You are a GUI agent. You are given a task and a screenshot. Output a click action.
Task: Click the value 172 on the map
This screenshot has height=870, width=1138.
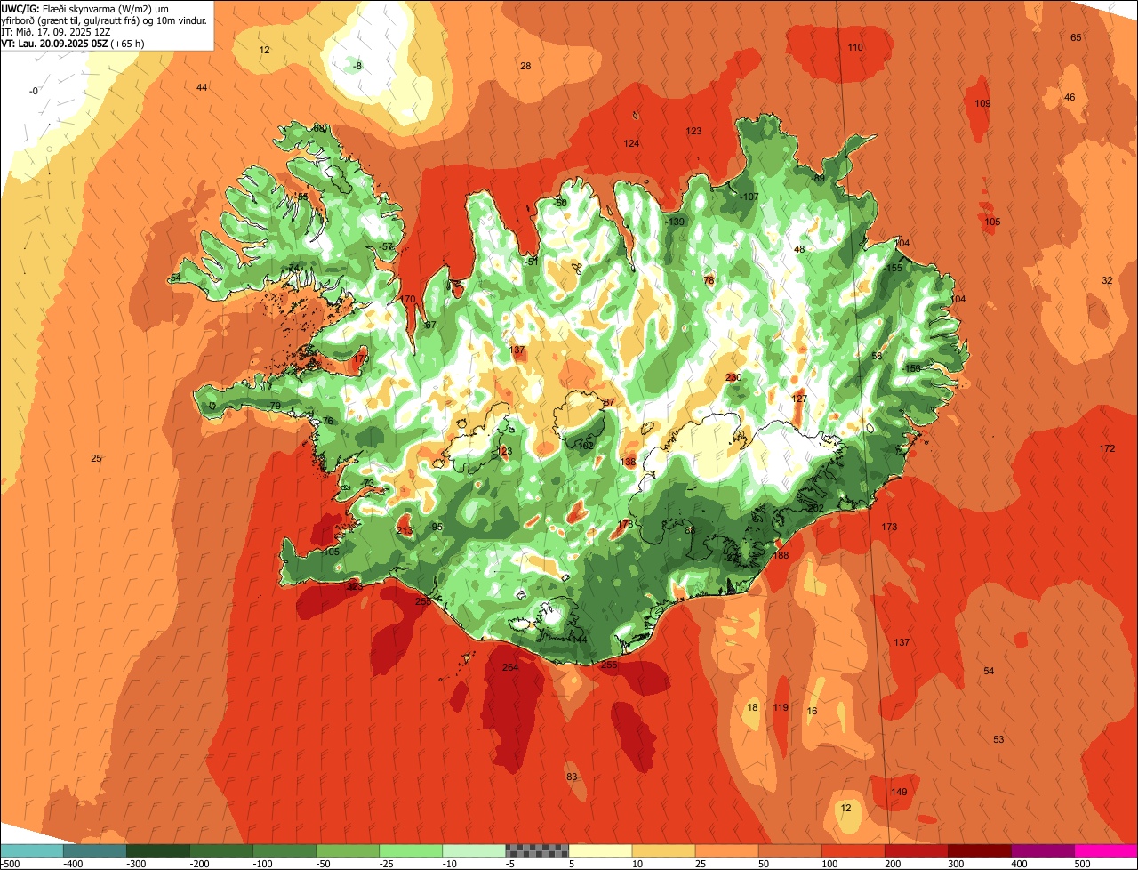(x=1107, y=448)
